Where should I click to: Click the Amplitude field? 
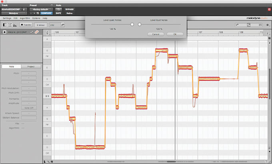[29, 103]
